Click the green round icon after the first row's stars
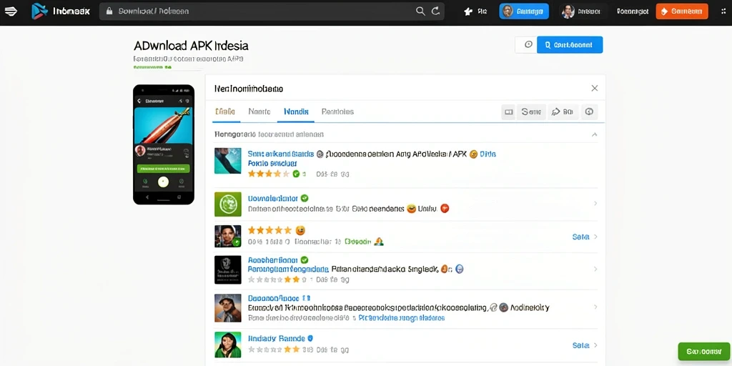The width and height of the screenshot is (732, 366). point(296,174)
